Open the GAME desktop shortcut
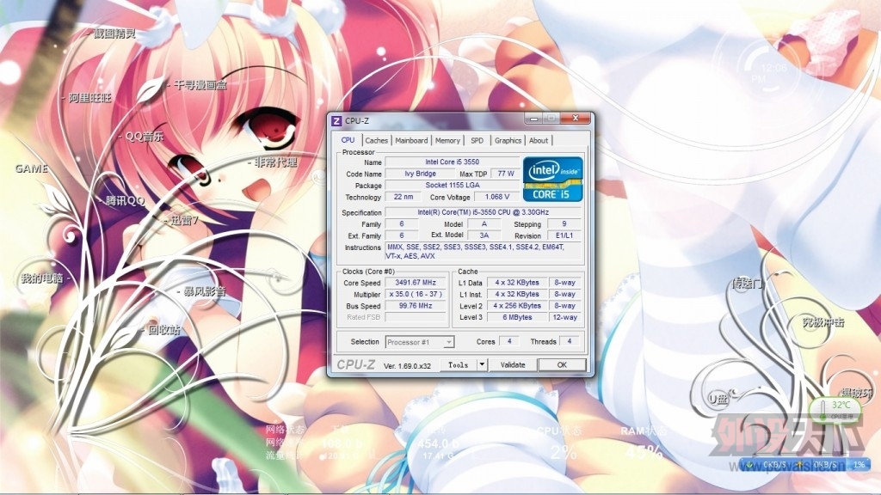 tap(32, 168)
